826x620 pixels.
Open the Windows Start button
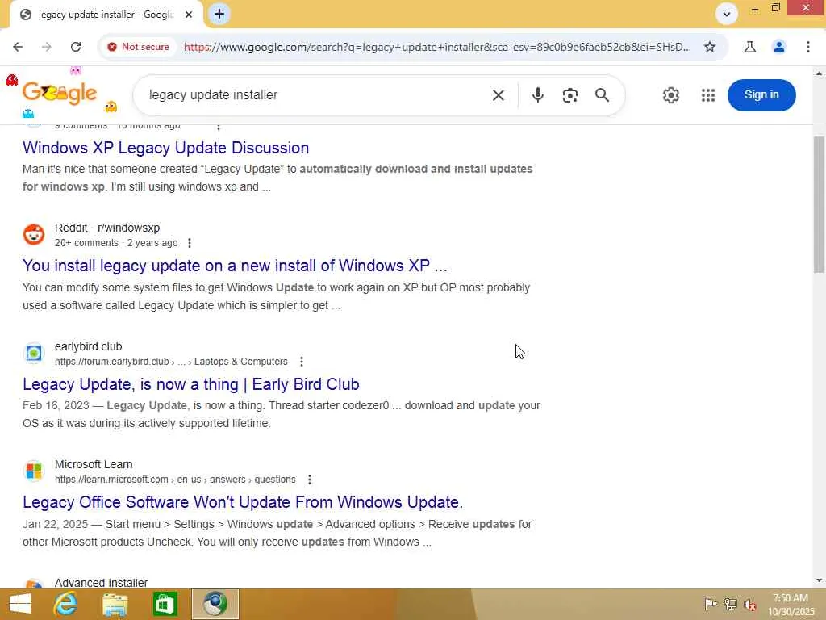20,604
